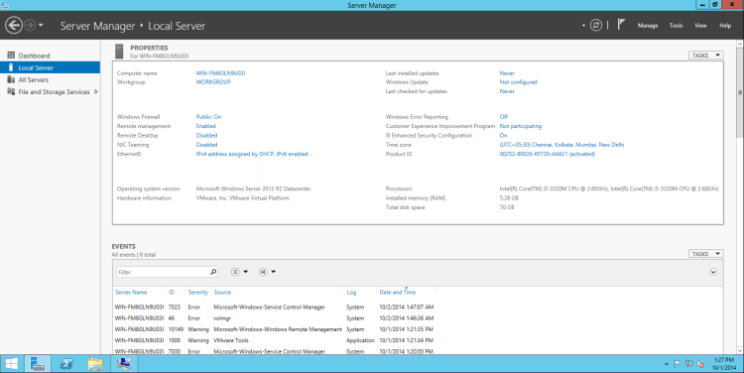Open the Properties TASKS dropdown

[x=705, y=55]
